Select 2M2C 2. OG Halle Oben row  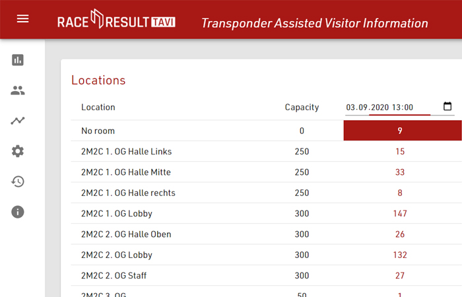tap(267, 234)
